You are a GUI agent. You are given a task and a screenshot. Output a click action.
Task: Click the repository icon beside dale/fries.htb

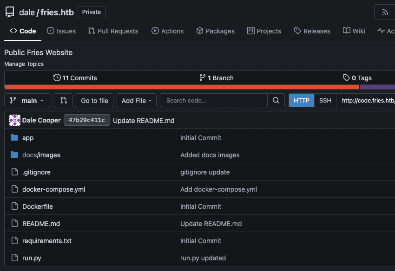pyautogui.click(x=10, y=12)
